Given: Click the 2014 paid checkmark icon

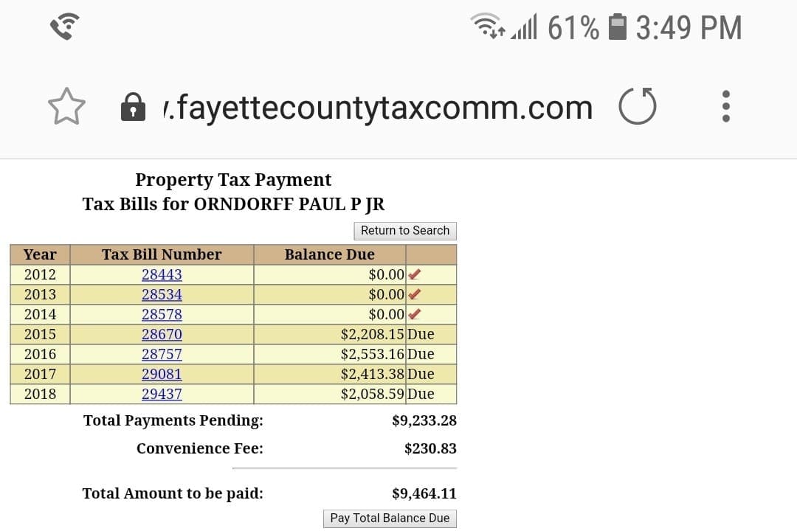Looking at the screenshot, I should coord(415,314).
